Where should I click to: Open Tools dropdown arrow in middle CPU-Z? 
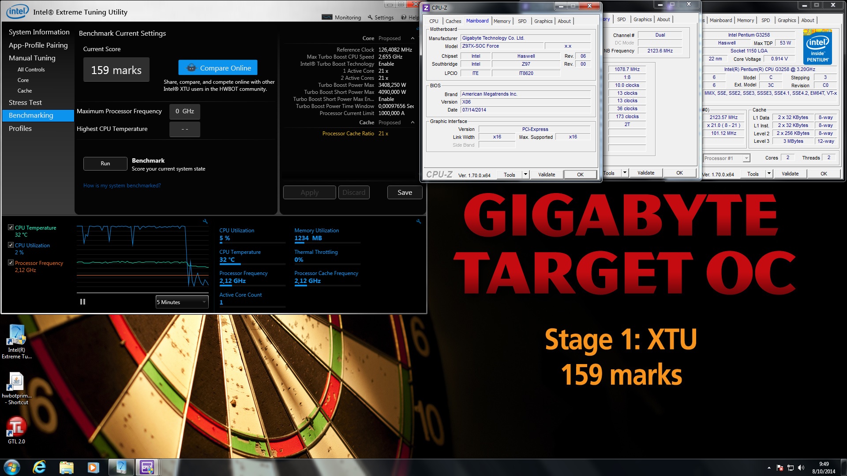(x=625, y=173)
